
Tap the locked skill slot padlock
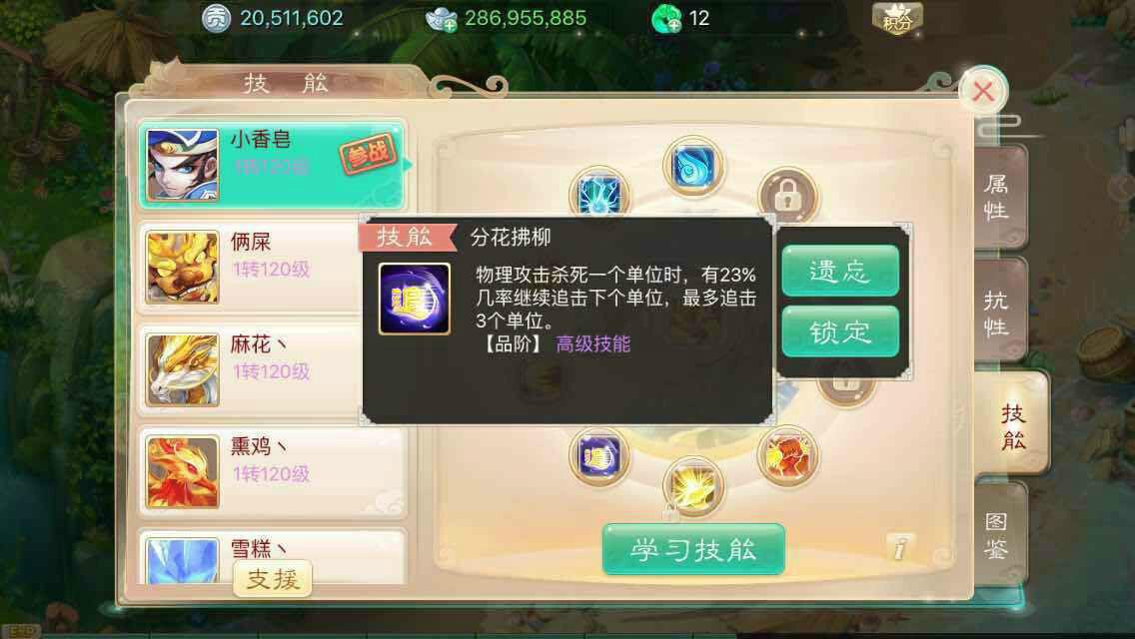coord(787,194)
